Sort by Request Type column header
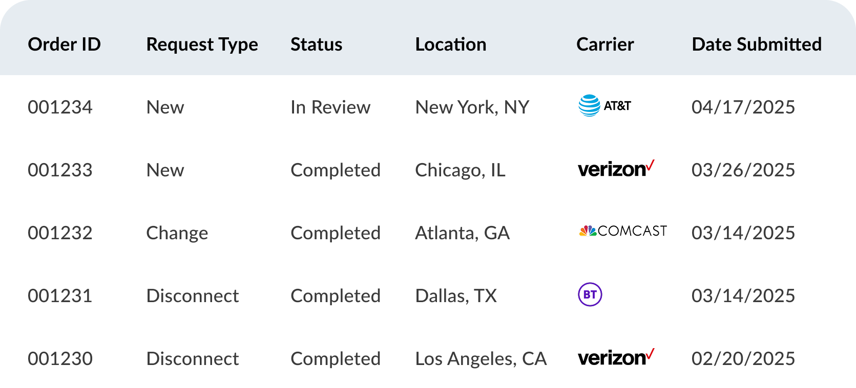Viewport: 856px width, 388px height. [x=202, y=44]
